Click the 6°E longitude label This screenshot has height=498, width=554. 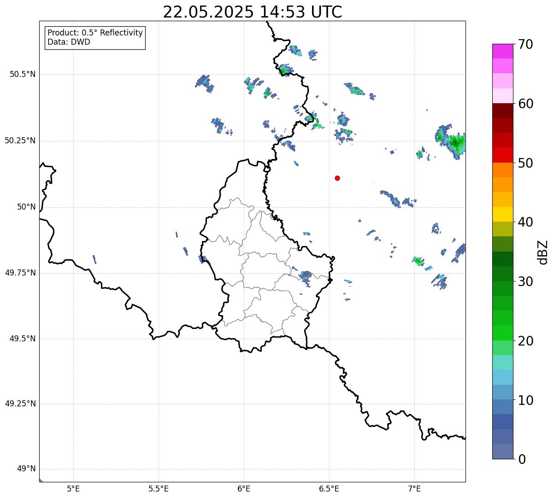[x=244, y=489]
